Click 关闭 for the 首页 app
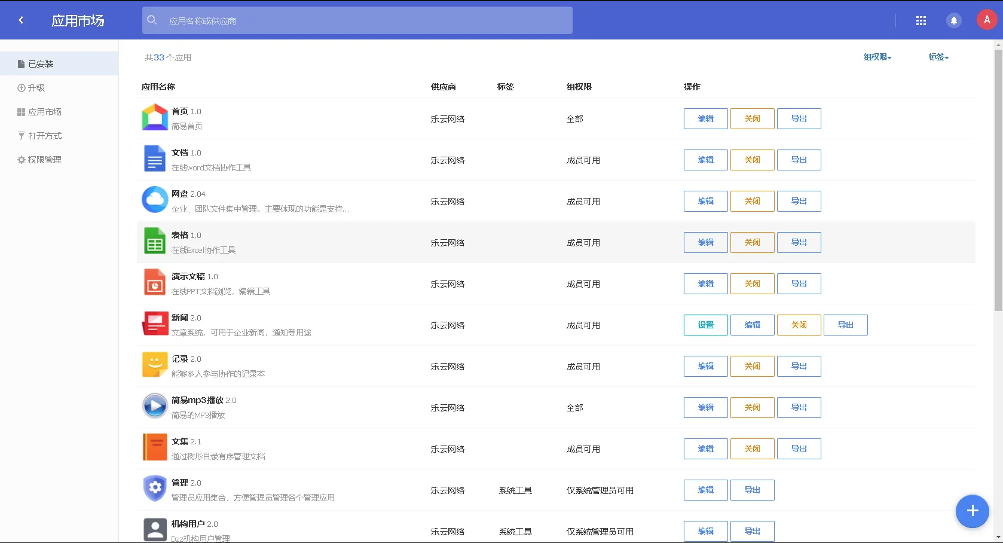 point(753,118)
